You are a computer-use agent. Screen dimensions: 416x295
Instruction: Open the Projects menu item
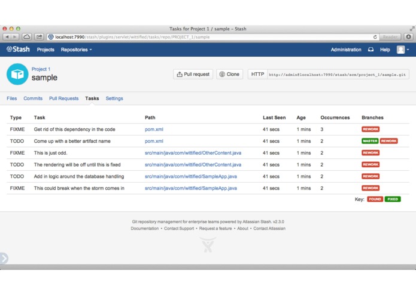(x=45, y=50)
